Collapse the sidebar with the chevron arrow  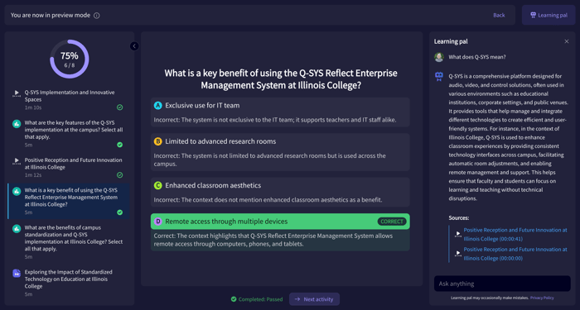click(134, 46)
